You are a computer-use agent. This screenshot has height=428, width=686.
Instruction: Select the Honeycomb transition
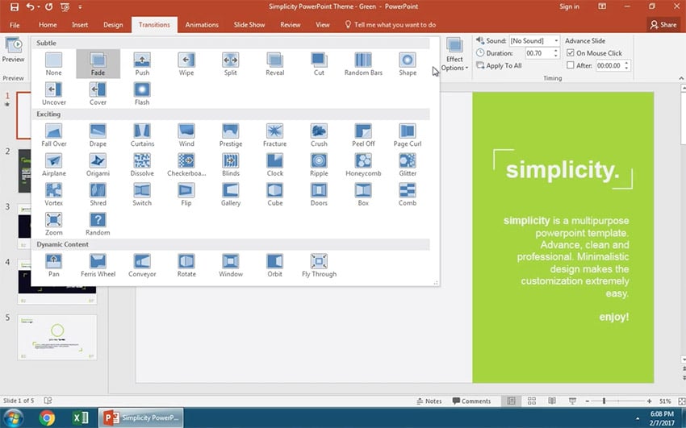click(x=363, y=164)
